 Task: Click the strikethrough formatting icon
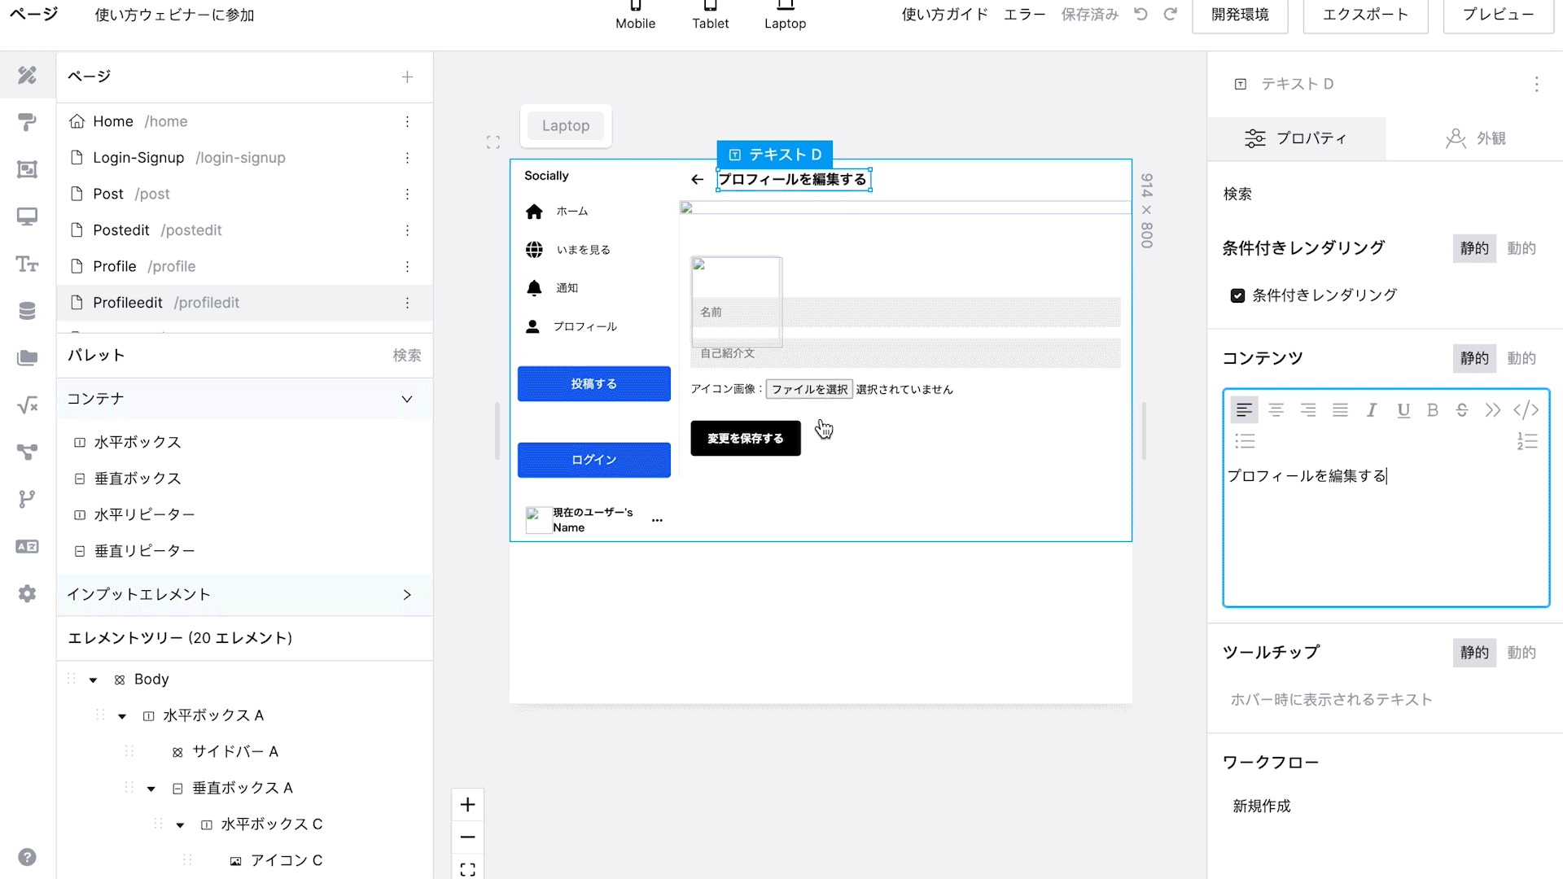click(1462, 410)
